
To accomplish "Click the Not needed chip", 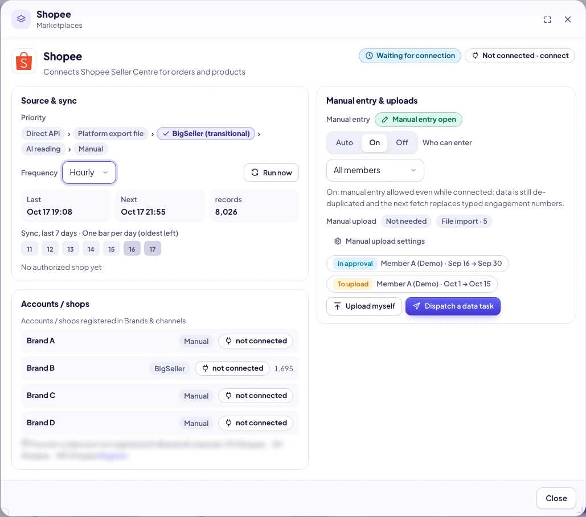I will (406, 221).
